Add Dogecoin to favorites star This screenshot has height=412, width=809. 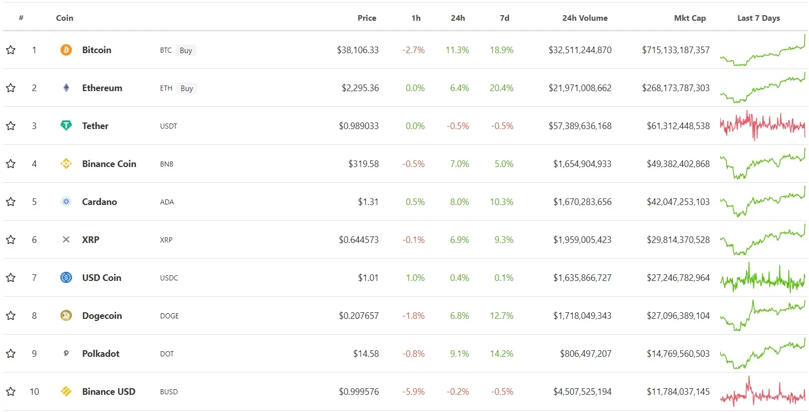(11, 315)
